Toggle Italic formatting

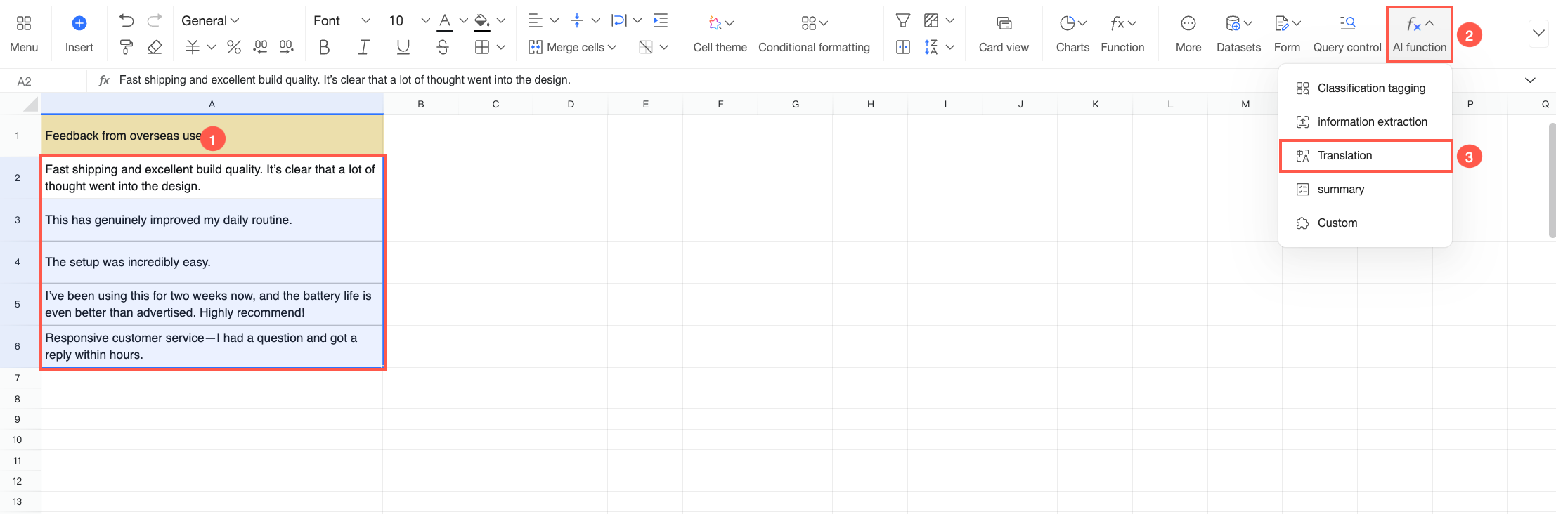(x=363, y=47)
